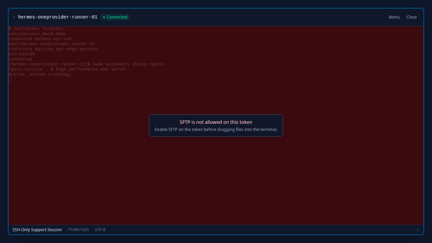Click the "nginx.service - A high performance web server" line

(x=67, y=70)
